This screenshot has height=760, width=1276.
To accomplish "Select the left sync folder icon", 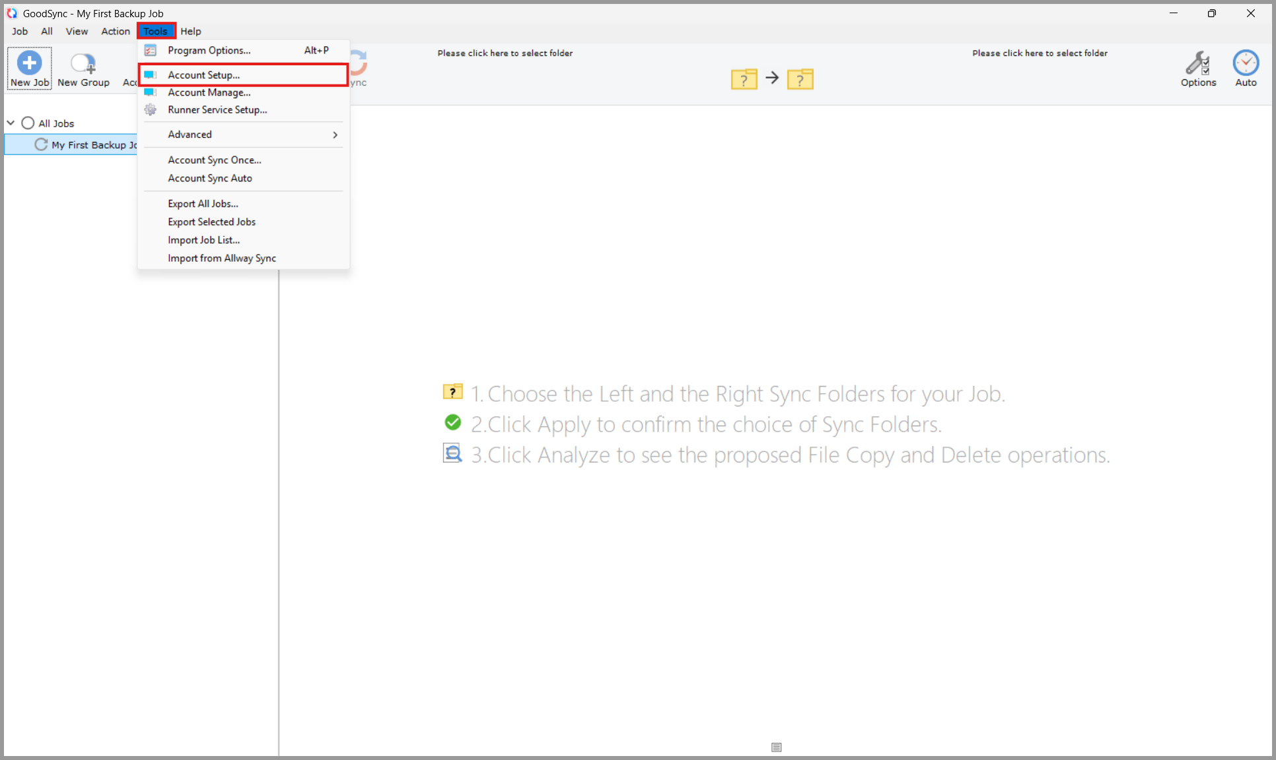I will 744,79.
